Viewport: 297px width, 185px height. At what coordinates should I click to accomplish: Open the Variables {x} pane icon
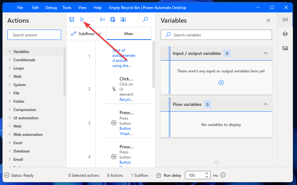285,19
